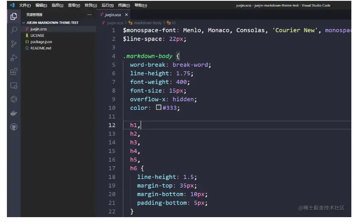Open the 运行(R) menu

click(x=108, y=5)
